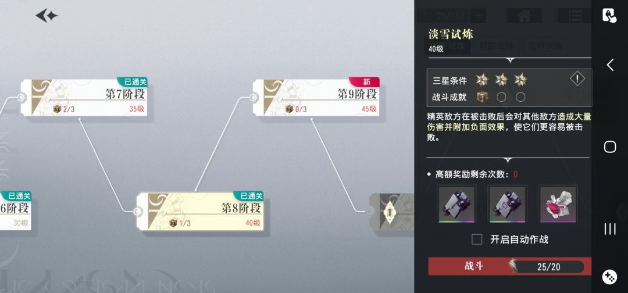Select the highlighted 第8阶段 stage card
This screenshot has width=628, height=293.
click(200, 211)
